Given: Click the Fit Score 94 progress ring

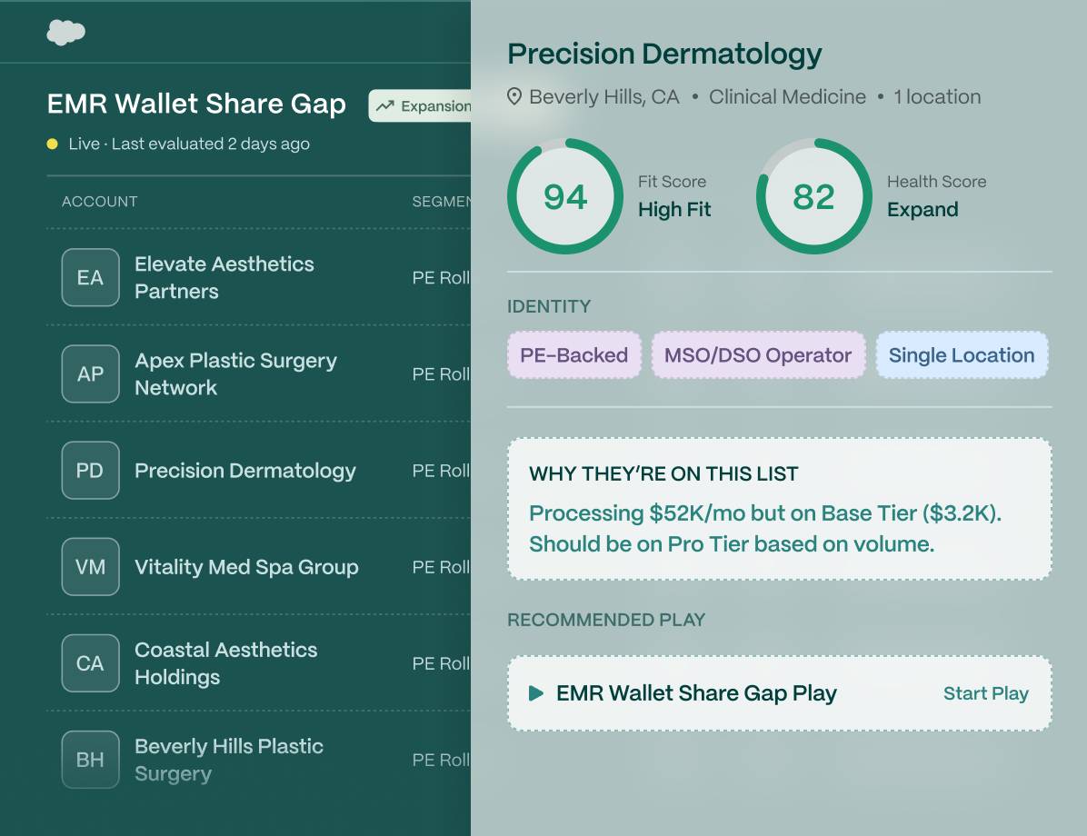Looking at the screenshot, I should 565,196.
